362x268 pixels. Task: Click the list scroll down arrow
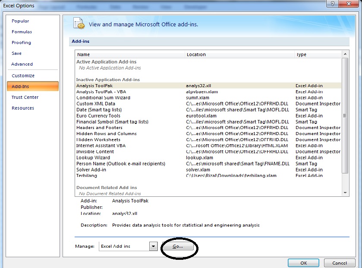[345, 193]
